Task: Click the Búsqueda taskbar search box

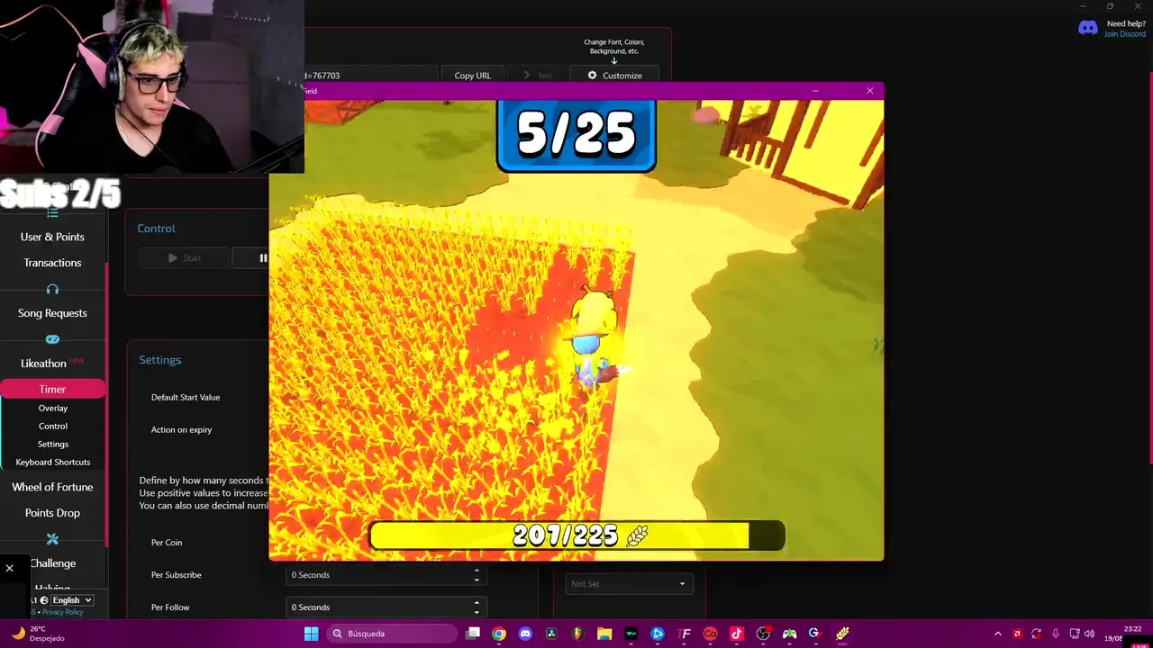Action: click(x=391, y=634)
